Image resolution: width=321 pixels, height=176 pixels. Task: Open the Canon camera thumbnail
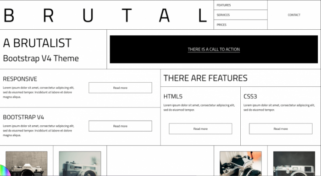click(27, 164)
